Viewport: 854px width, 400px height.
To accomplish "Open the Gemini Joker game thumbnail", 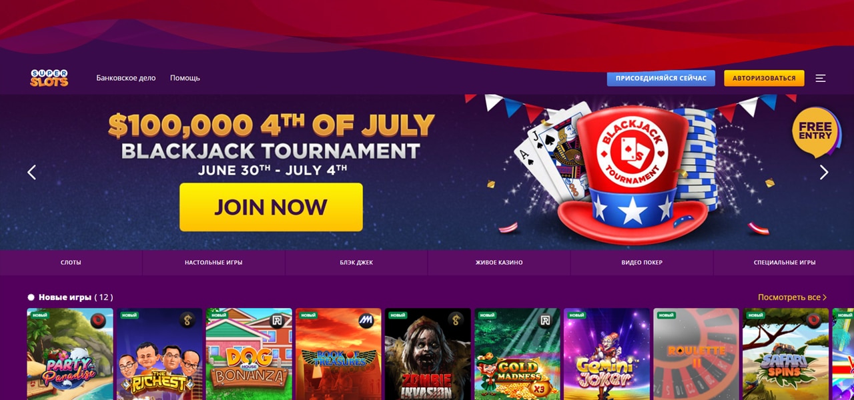I will pos(606,354).
